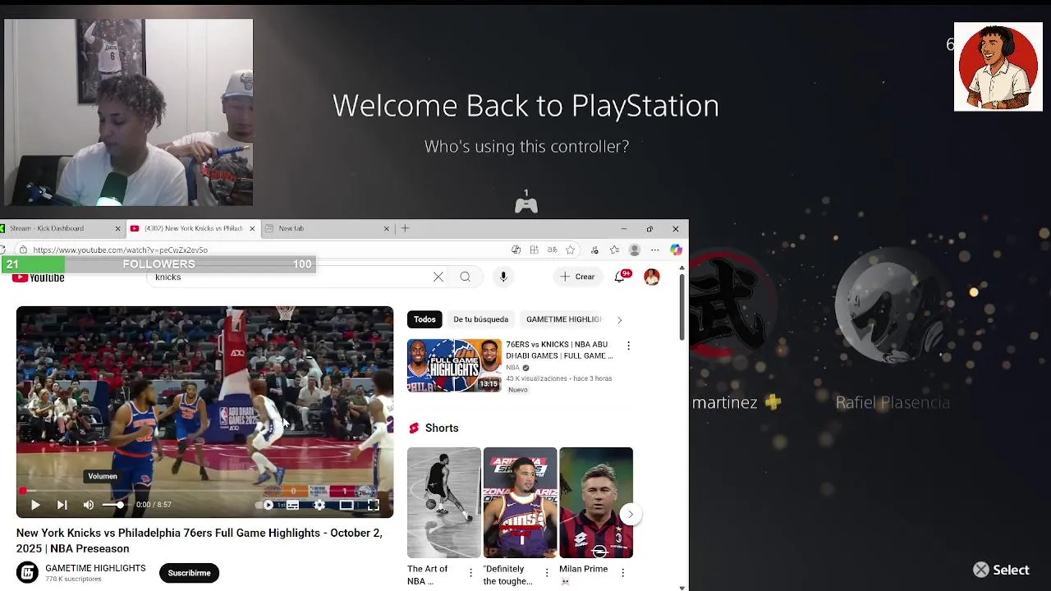This screenshot has height=591, width=1051.
Task: Open browser profile icon
Action: coord(634,250)
